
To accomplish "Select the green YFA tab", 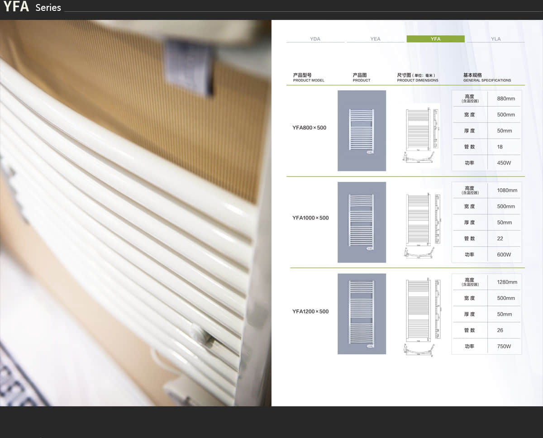I will [435, 39].
